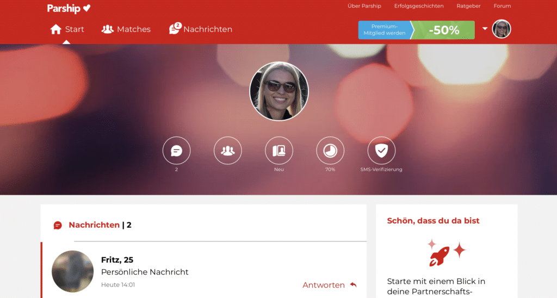Click the speech bubble icon beside Nachrichten heading
This screenshot has width=557, height=298.
(58, 225)
